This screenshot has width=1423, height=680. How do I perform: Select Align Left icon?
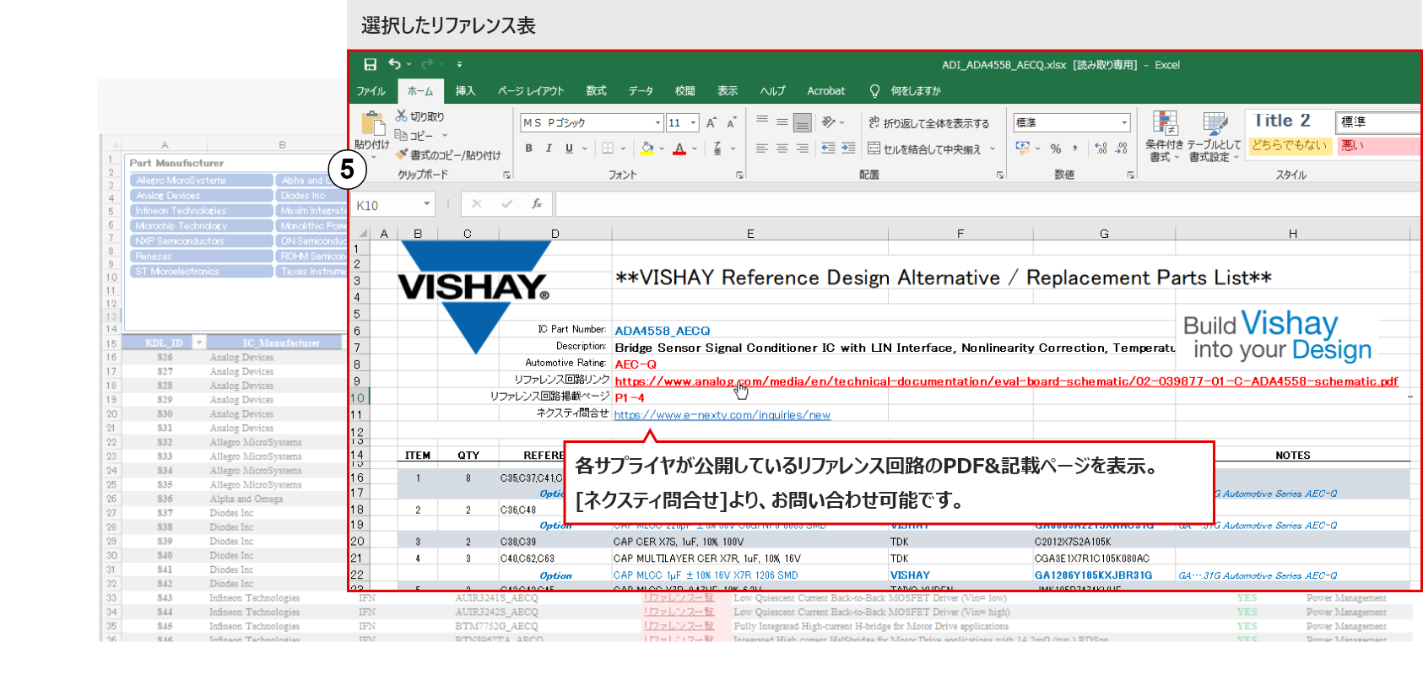tap(762, 148)
